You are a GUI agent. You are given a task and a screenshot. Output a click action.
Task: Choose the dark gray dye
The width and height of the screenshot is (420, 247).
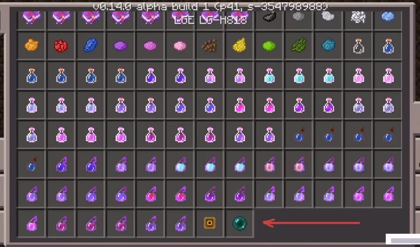click(299, 17)
